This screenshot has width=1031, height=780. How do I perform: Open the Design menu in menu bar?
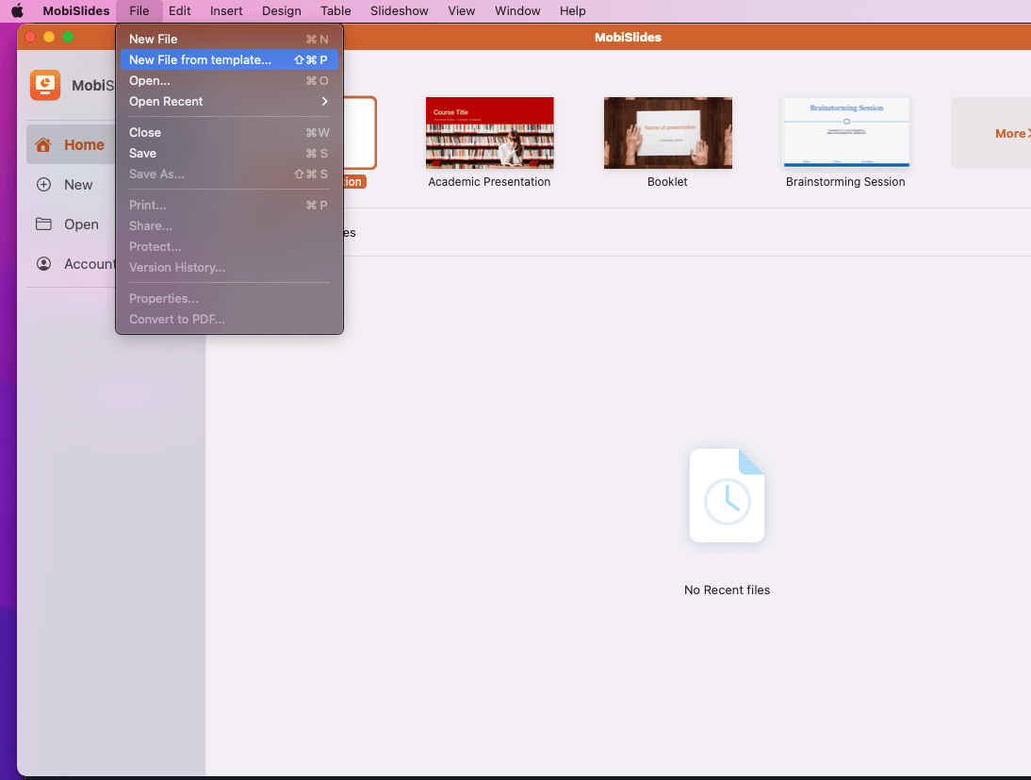point(281,11)
